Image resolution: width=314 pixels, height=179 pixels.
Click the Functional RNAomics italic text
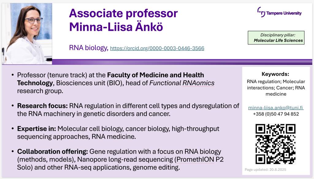(182, 83)
